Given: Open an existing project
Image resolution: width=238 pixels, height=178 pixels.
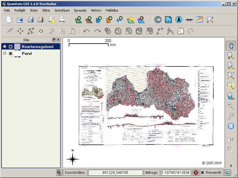Looking at the screenshot, I should tap(20, 20).
